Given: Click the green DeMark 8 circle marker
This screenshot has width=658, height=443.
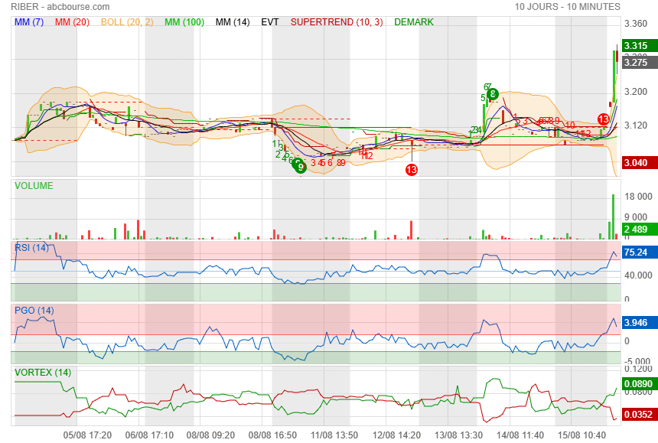Looking at the screenshot, I should tap(493, 94).
